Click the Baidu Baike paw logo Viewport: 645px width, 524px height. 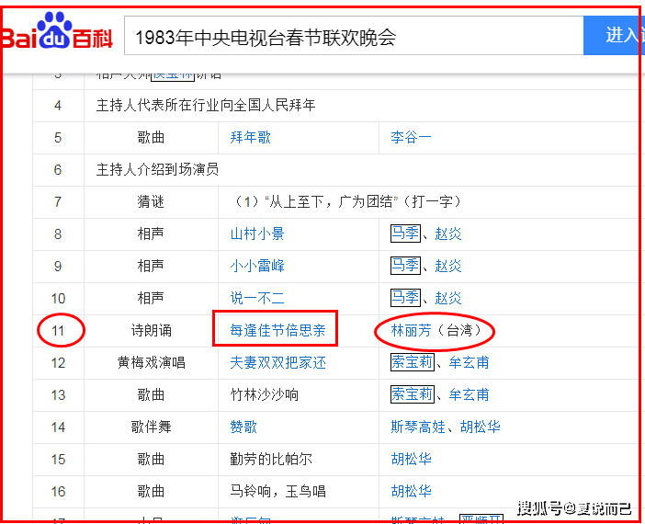tap(57, 31)
